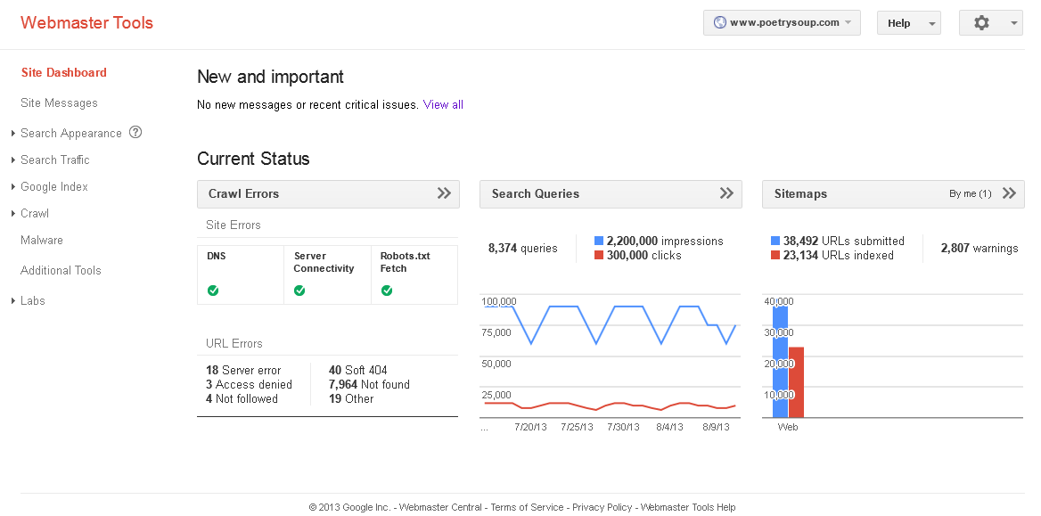The image size is (1041, 516).
Task: Click the Sitemaps panel header title
Action: pos(800,194)
